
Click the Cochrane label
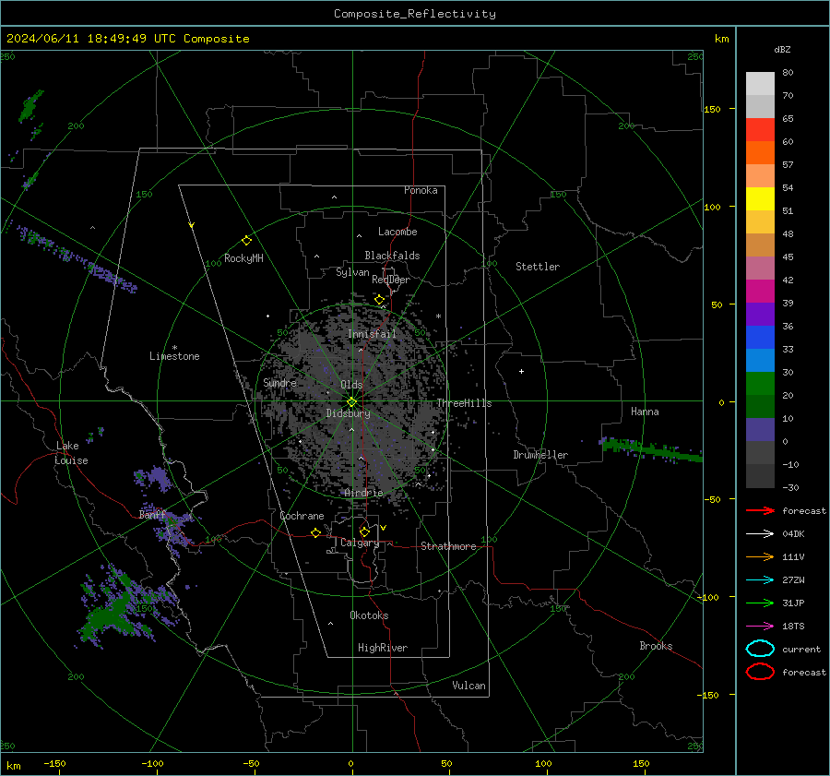pos(302,516)
